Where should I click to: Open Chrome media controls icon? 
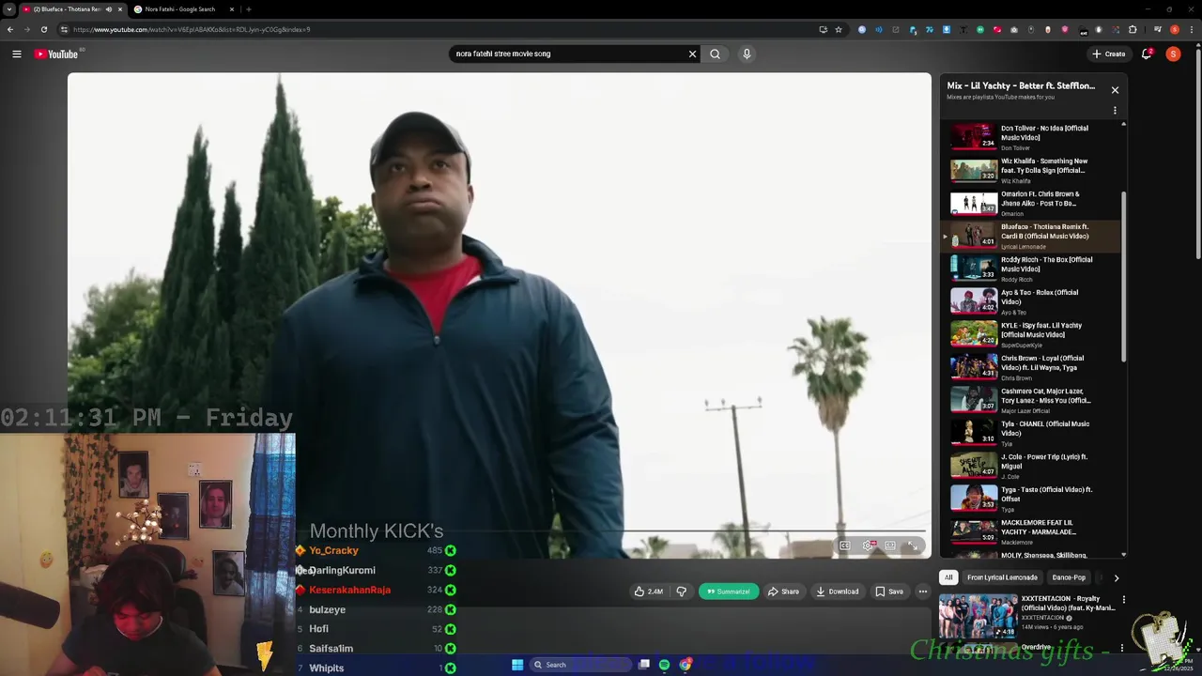(x=1159, y=29)
